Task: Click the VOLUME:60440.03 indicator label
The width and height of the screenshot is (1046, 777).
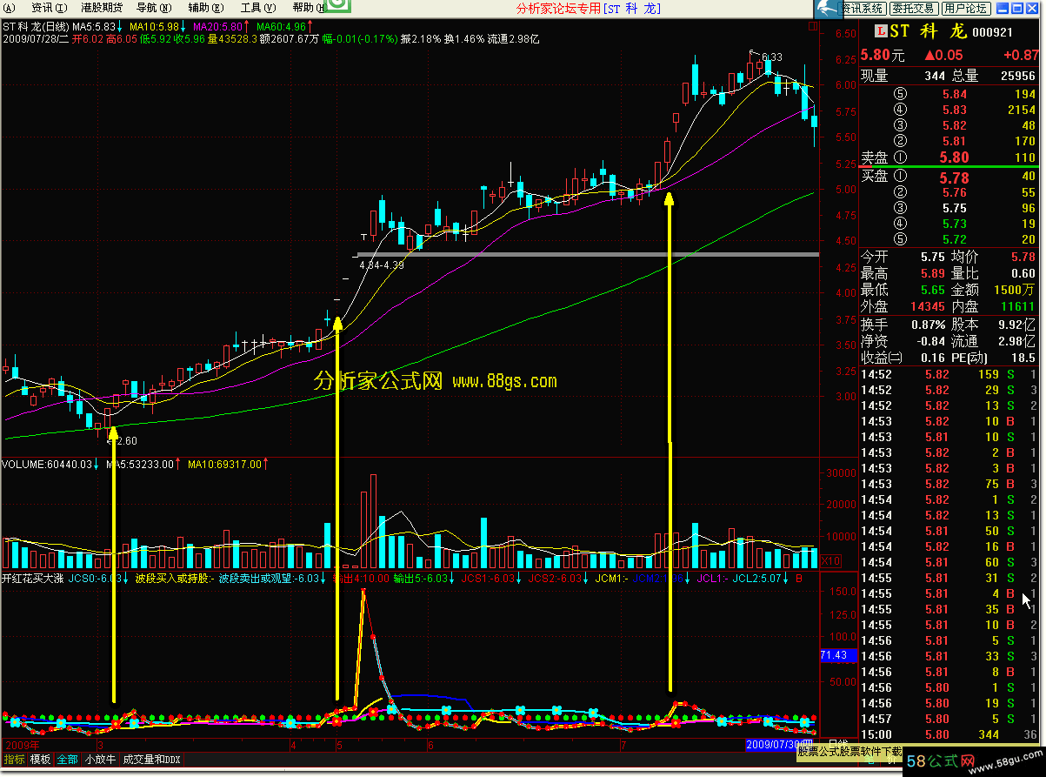Action: coord(47,465)
